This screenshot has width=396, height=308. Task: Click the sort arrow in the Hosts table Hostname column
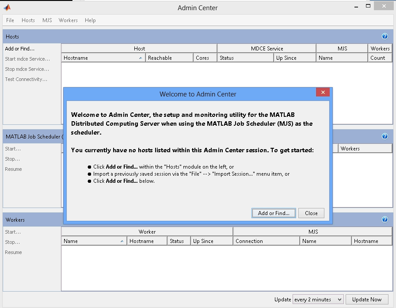[141, 58]
